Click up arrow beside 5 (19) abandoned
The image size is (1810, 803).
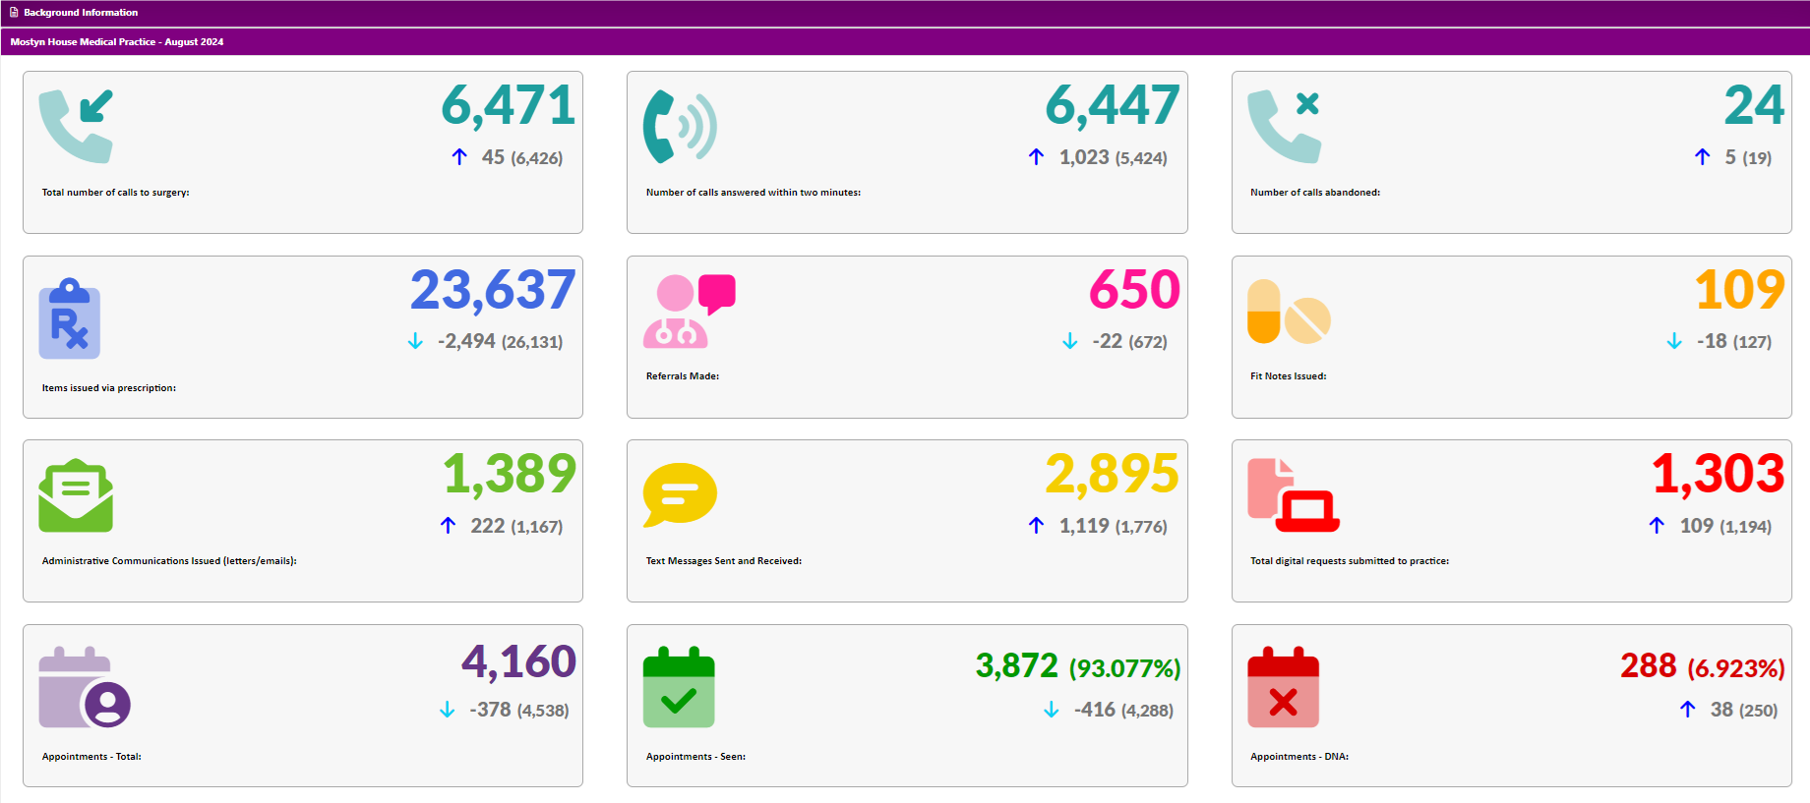[1703, 157]
